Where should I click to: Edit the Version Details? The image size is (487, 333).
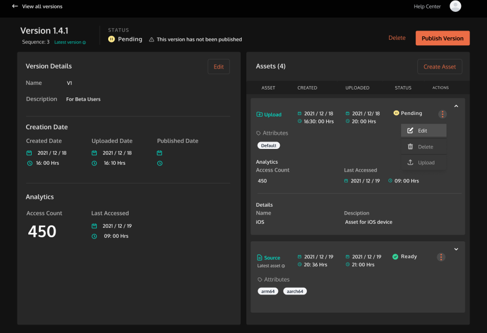219,67
